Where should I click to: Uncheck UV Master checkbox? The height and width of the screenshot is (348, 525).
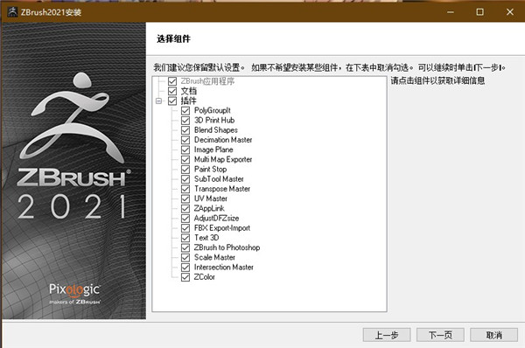point(185,198)
